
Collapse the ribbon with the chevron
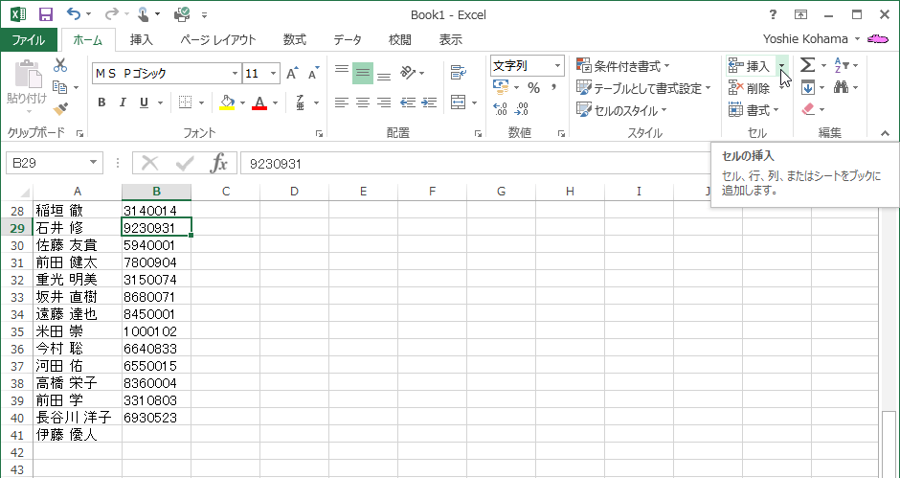[885, 133]
